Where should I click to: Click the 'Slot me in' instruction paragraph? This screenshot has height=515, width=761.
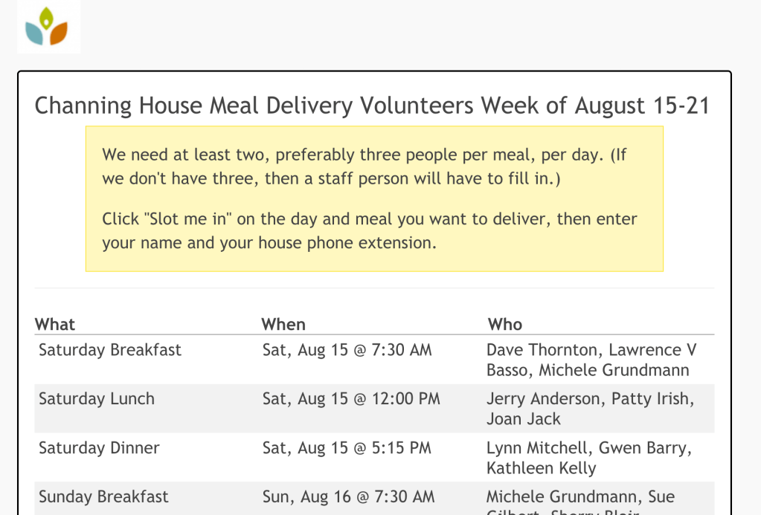[x=370, y=231]
